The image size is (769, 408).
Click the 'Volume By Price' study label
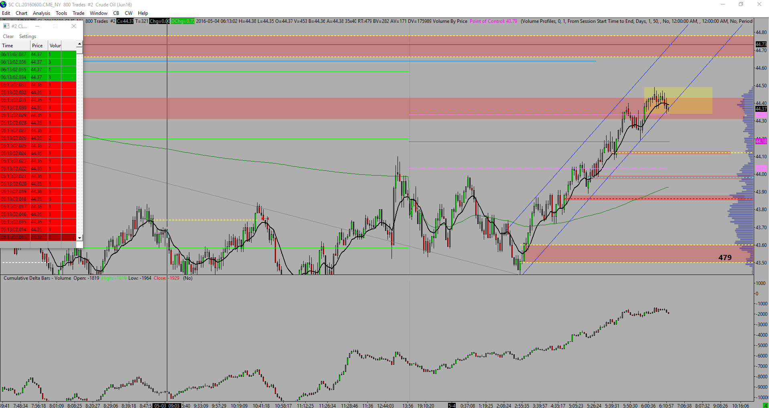click(x=450, y=21)
